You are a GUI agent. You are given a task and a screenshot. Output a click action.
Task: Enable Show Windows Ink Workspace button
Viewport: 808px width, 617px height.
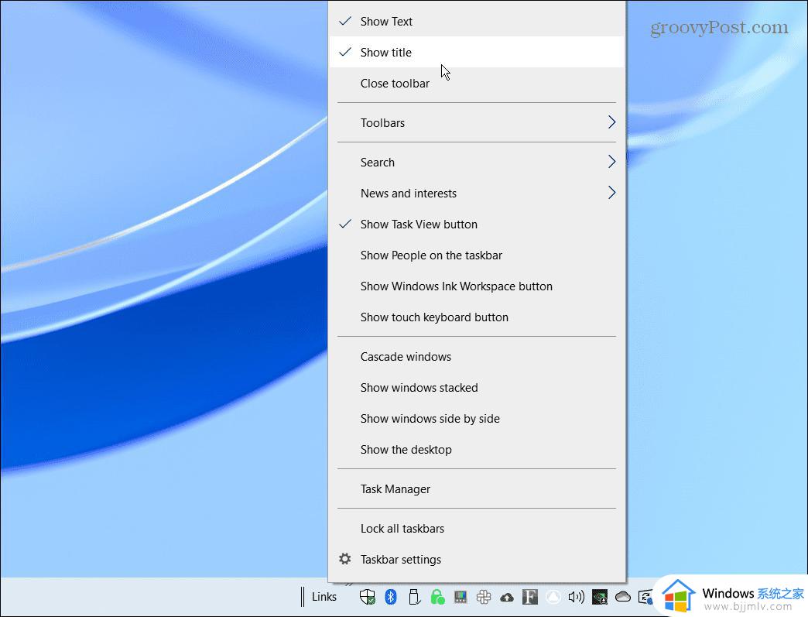[477, 286]
